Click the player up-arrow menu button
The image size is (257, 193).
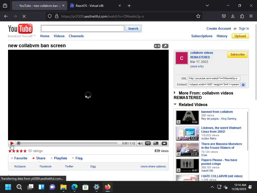(164, 143)
